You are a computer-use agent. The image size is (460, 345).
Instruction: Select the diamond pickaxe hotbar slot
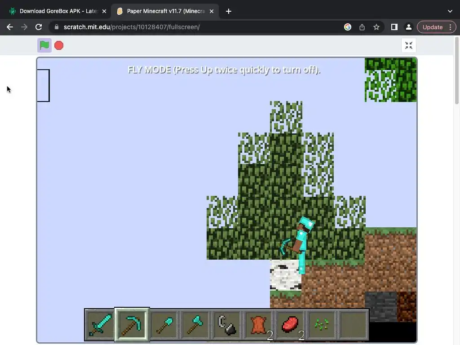132,324
